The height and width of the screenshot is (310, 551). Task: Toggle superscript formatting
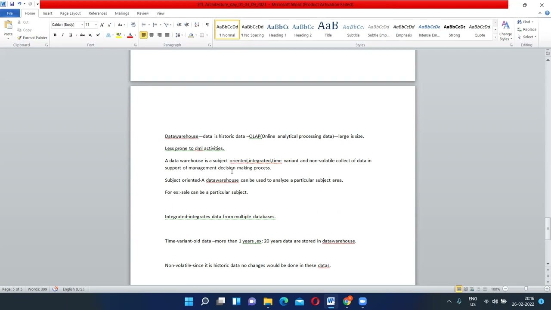coord(98,35)
